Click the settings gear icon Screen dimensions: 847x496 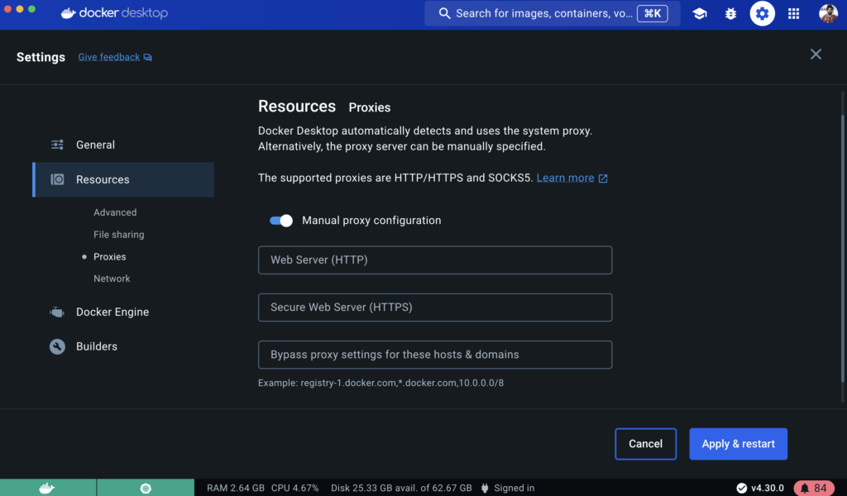(x=762, y=13)
